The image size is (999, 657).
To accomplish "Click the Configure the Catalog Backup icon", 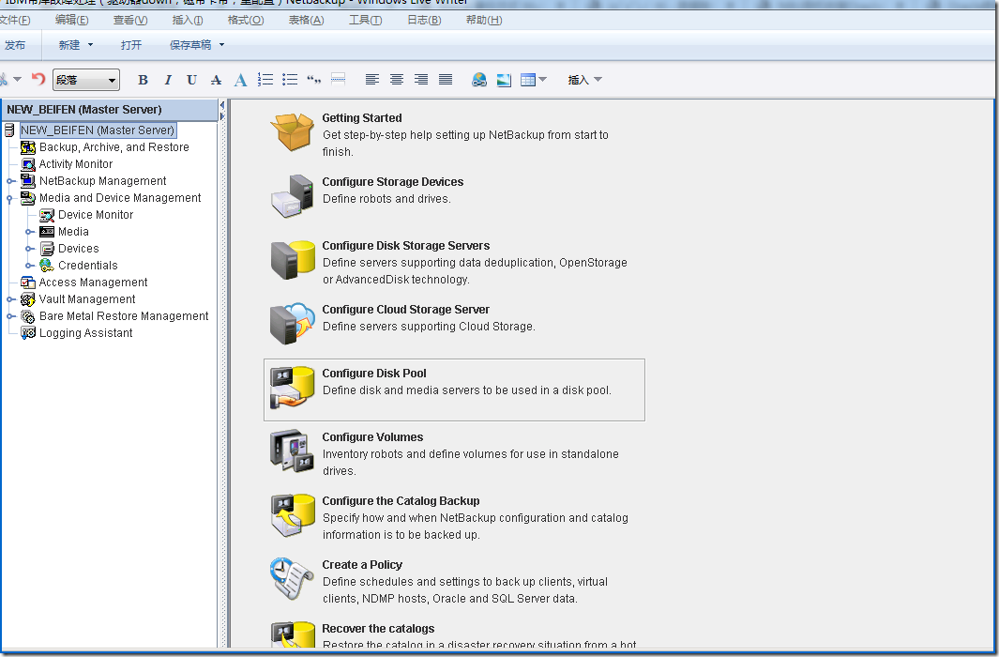I will [x=292, y=515].
